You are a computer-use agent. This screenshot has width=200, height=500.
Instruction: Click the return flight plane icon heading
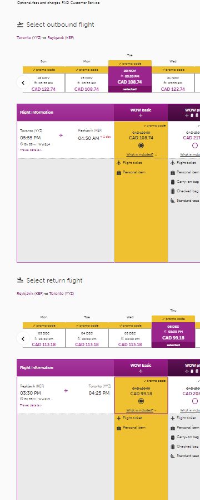pyautogui.click(x=21, y=280)
